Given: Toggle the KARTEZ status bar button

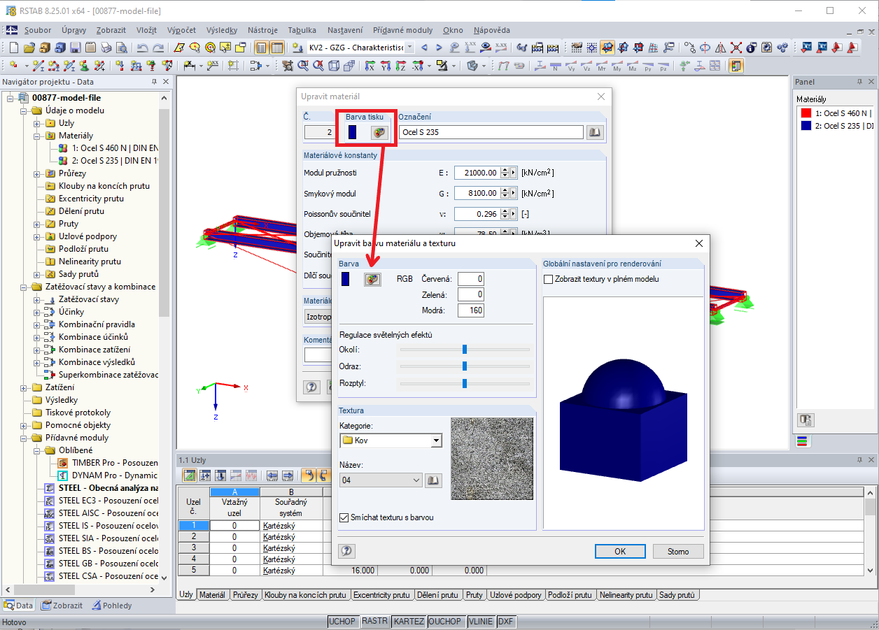Looking at the screenshot, I should (409, 622).
